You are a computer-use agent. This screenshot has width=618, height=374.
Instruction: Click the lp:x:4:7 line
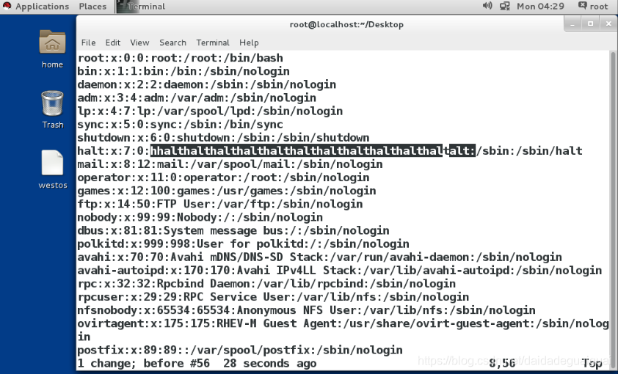coord(210,111)
